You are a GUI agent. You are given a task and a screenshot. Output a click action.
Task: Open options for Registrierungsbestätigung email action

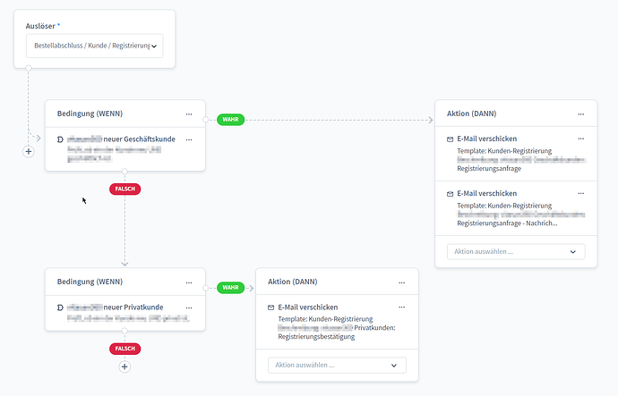tap(401, 308)
